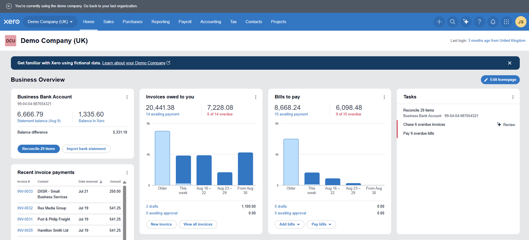This screenshot has width=529, height=240.
Task: Open the Accounting menu
Action: (x=211, y=22)
